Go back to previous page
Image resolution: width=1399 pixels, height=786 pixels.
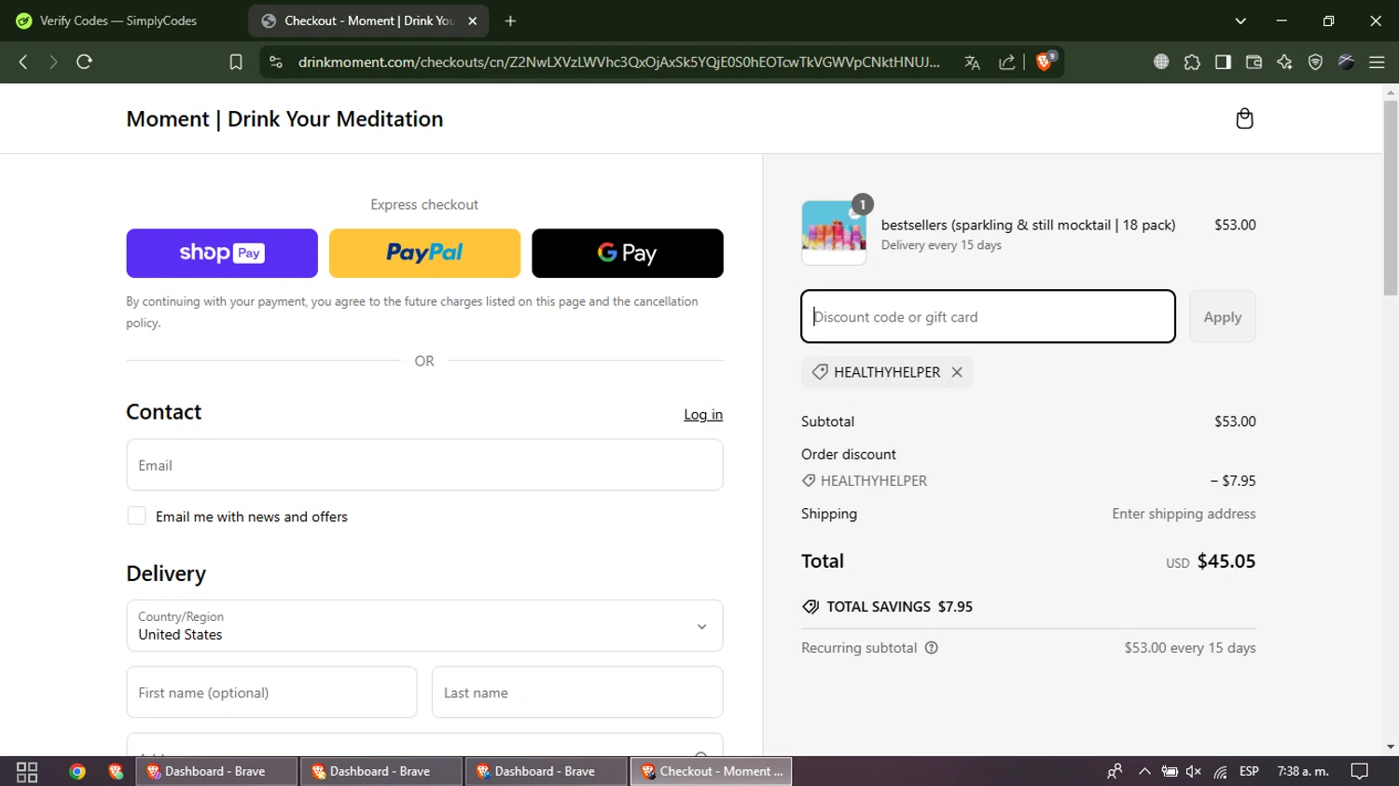[23, 62]
